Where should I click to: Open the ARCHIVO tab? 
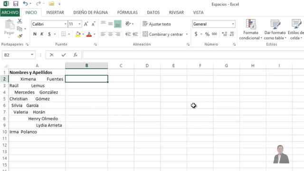(x=10, y=12)
